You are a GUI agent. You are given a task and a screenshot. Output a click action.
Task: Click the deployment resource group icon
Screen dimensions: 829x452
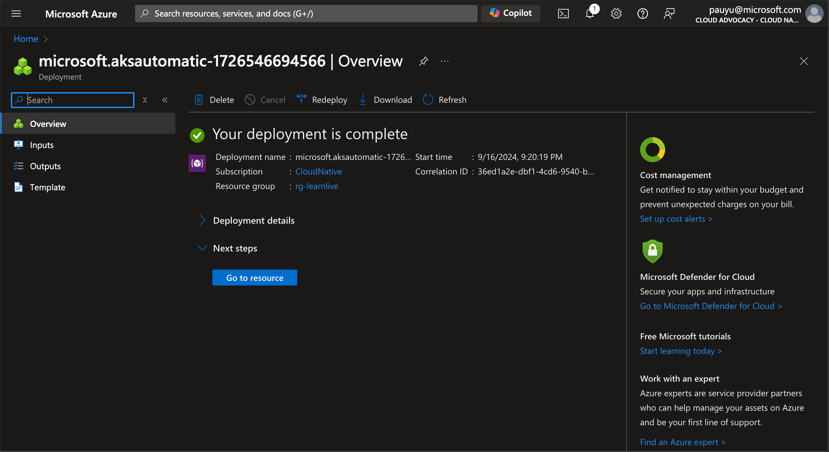tap(198, 163)
